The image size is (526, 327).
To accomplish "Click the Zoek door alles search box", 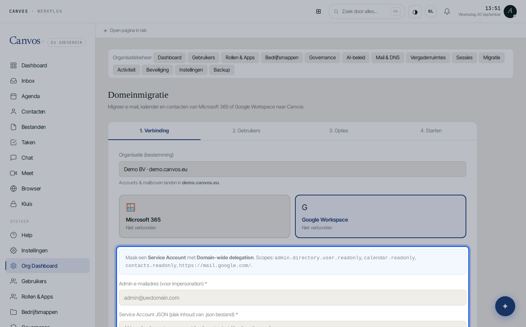I will pyautogui.click(x=367, y=12).
